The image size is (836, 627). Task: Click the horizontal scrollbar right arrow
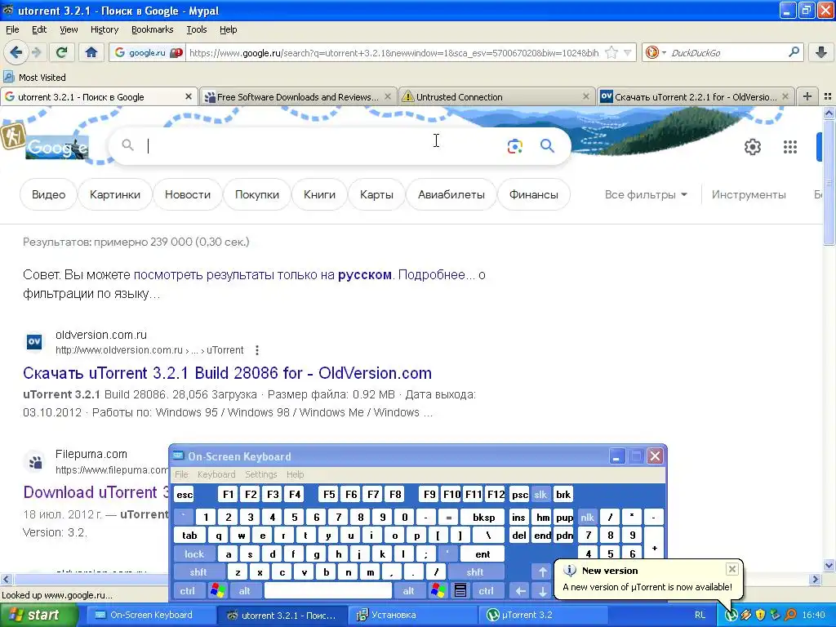tap(815, 579)
